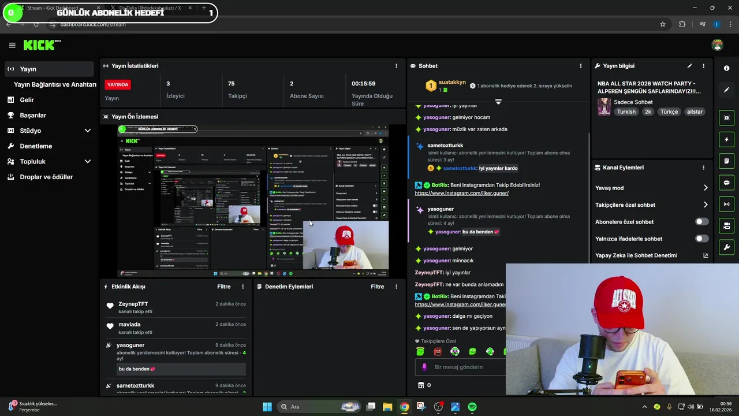
Task: Open Filtre in Denetim Eylemleri panel
Action: click(377, 287)
